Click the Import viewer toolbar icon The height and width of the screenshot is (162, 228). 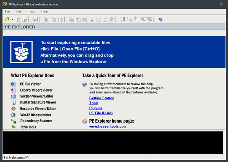[78, 19]
